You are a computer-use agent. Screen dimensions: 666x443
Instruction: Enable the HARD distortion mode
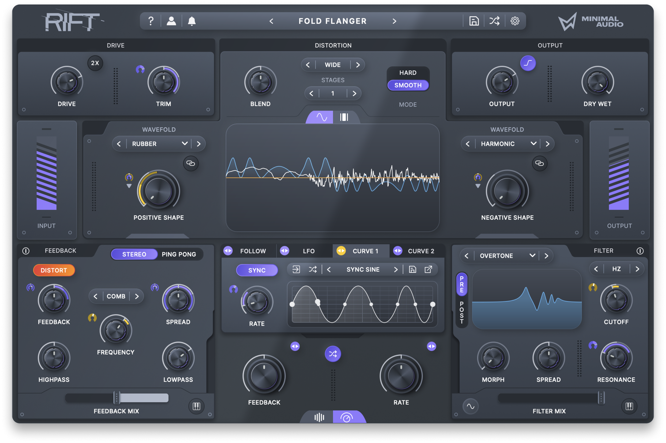[408, 73]
